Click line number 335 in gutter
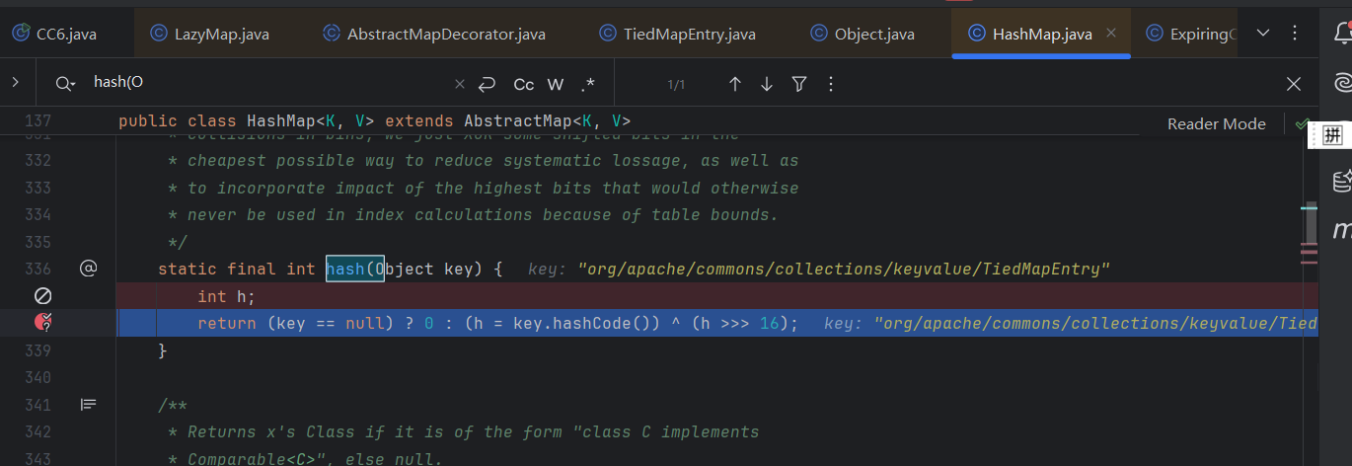1352x466 pixels. coord(37,242)
